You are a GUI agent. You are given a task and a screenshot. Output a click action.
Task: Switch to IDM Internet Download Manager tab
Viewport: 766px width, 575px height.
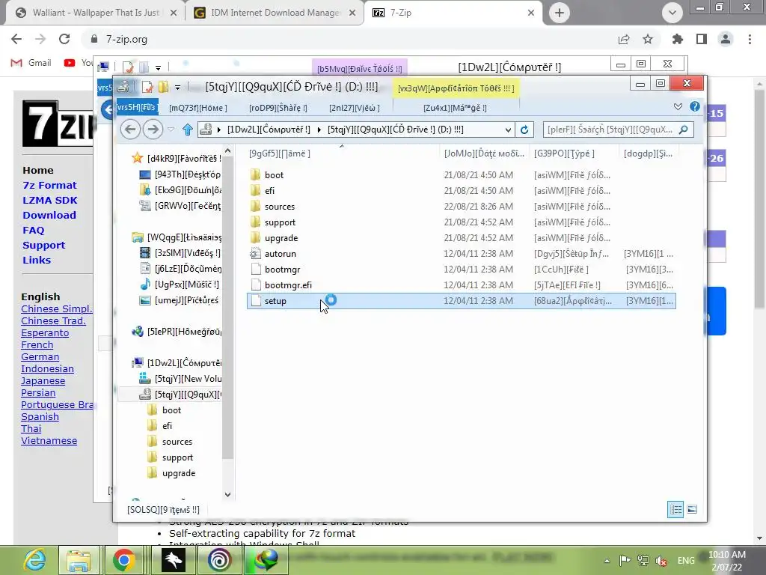pos(275,13)
